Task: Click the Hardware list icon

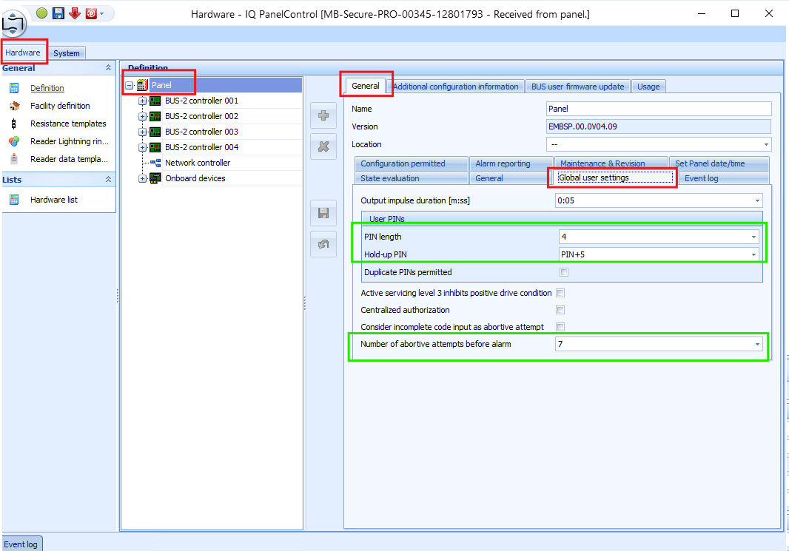Action: [x=14, y=200]
